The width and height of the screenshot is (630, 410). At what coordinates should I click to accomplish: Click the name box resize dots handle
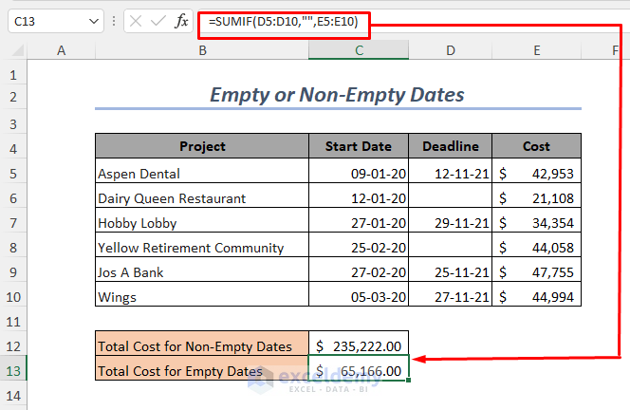click(115, 21)
